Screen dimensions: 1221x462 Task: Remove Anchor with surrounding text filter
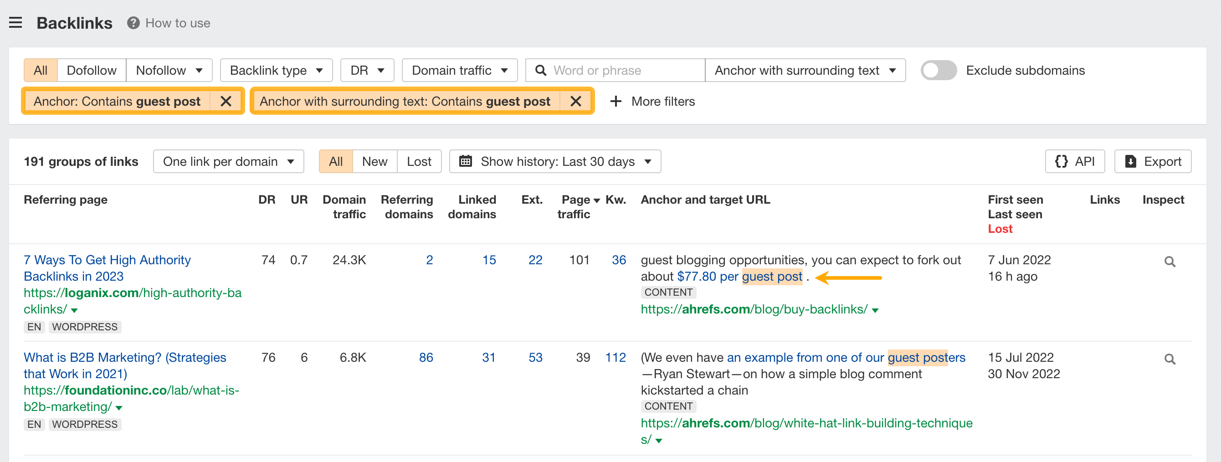click(576, 101)
